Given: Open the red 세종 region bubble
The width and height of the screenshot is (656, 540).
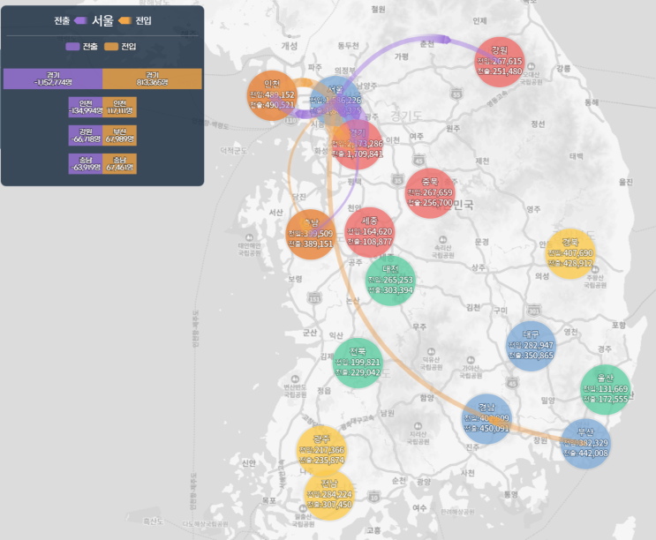Looking at the screenshot, I should [x=369, y=232].
